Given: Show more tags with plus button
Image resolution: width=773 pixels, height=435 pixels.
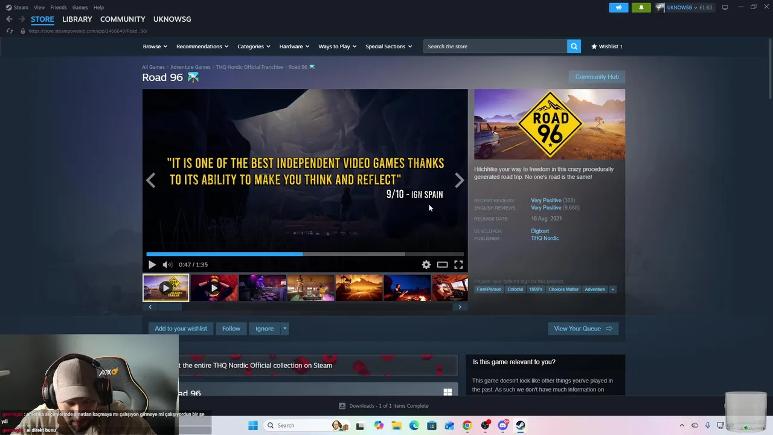Looking at the screenshot, I should point(612,289).
